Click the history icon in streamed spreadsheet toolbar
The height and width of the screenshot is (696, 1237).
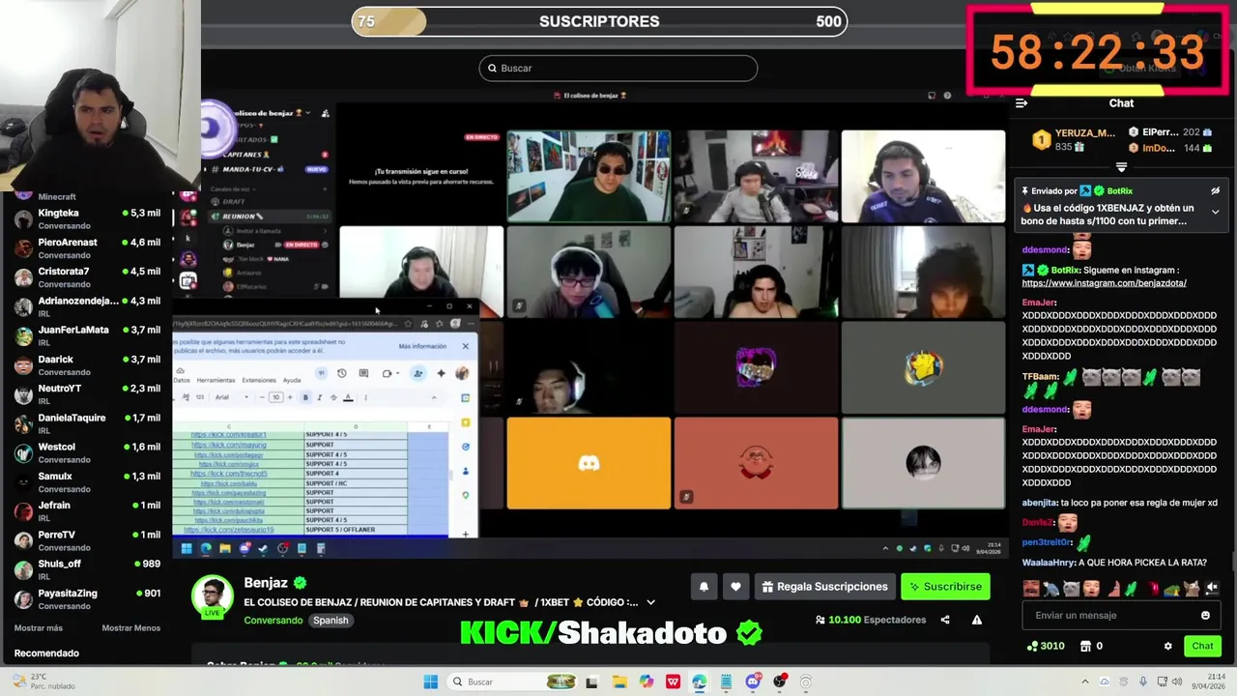(x=341, y=373)
